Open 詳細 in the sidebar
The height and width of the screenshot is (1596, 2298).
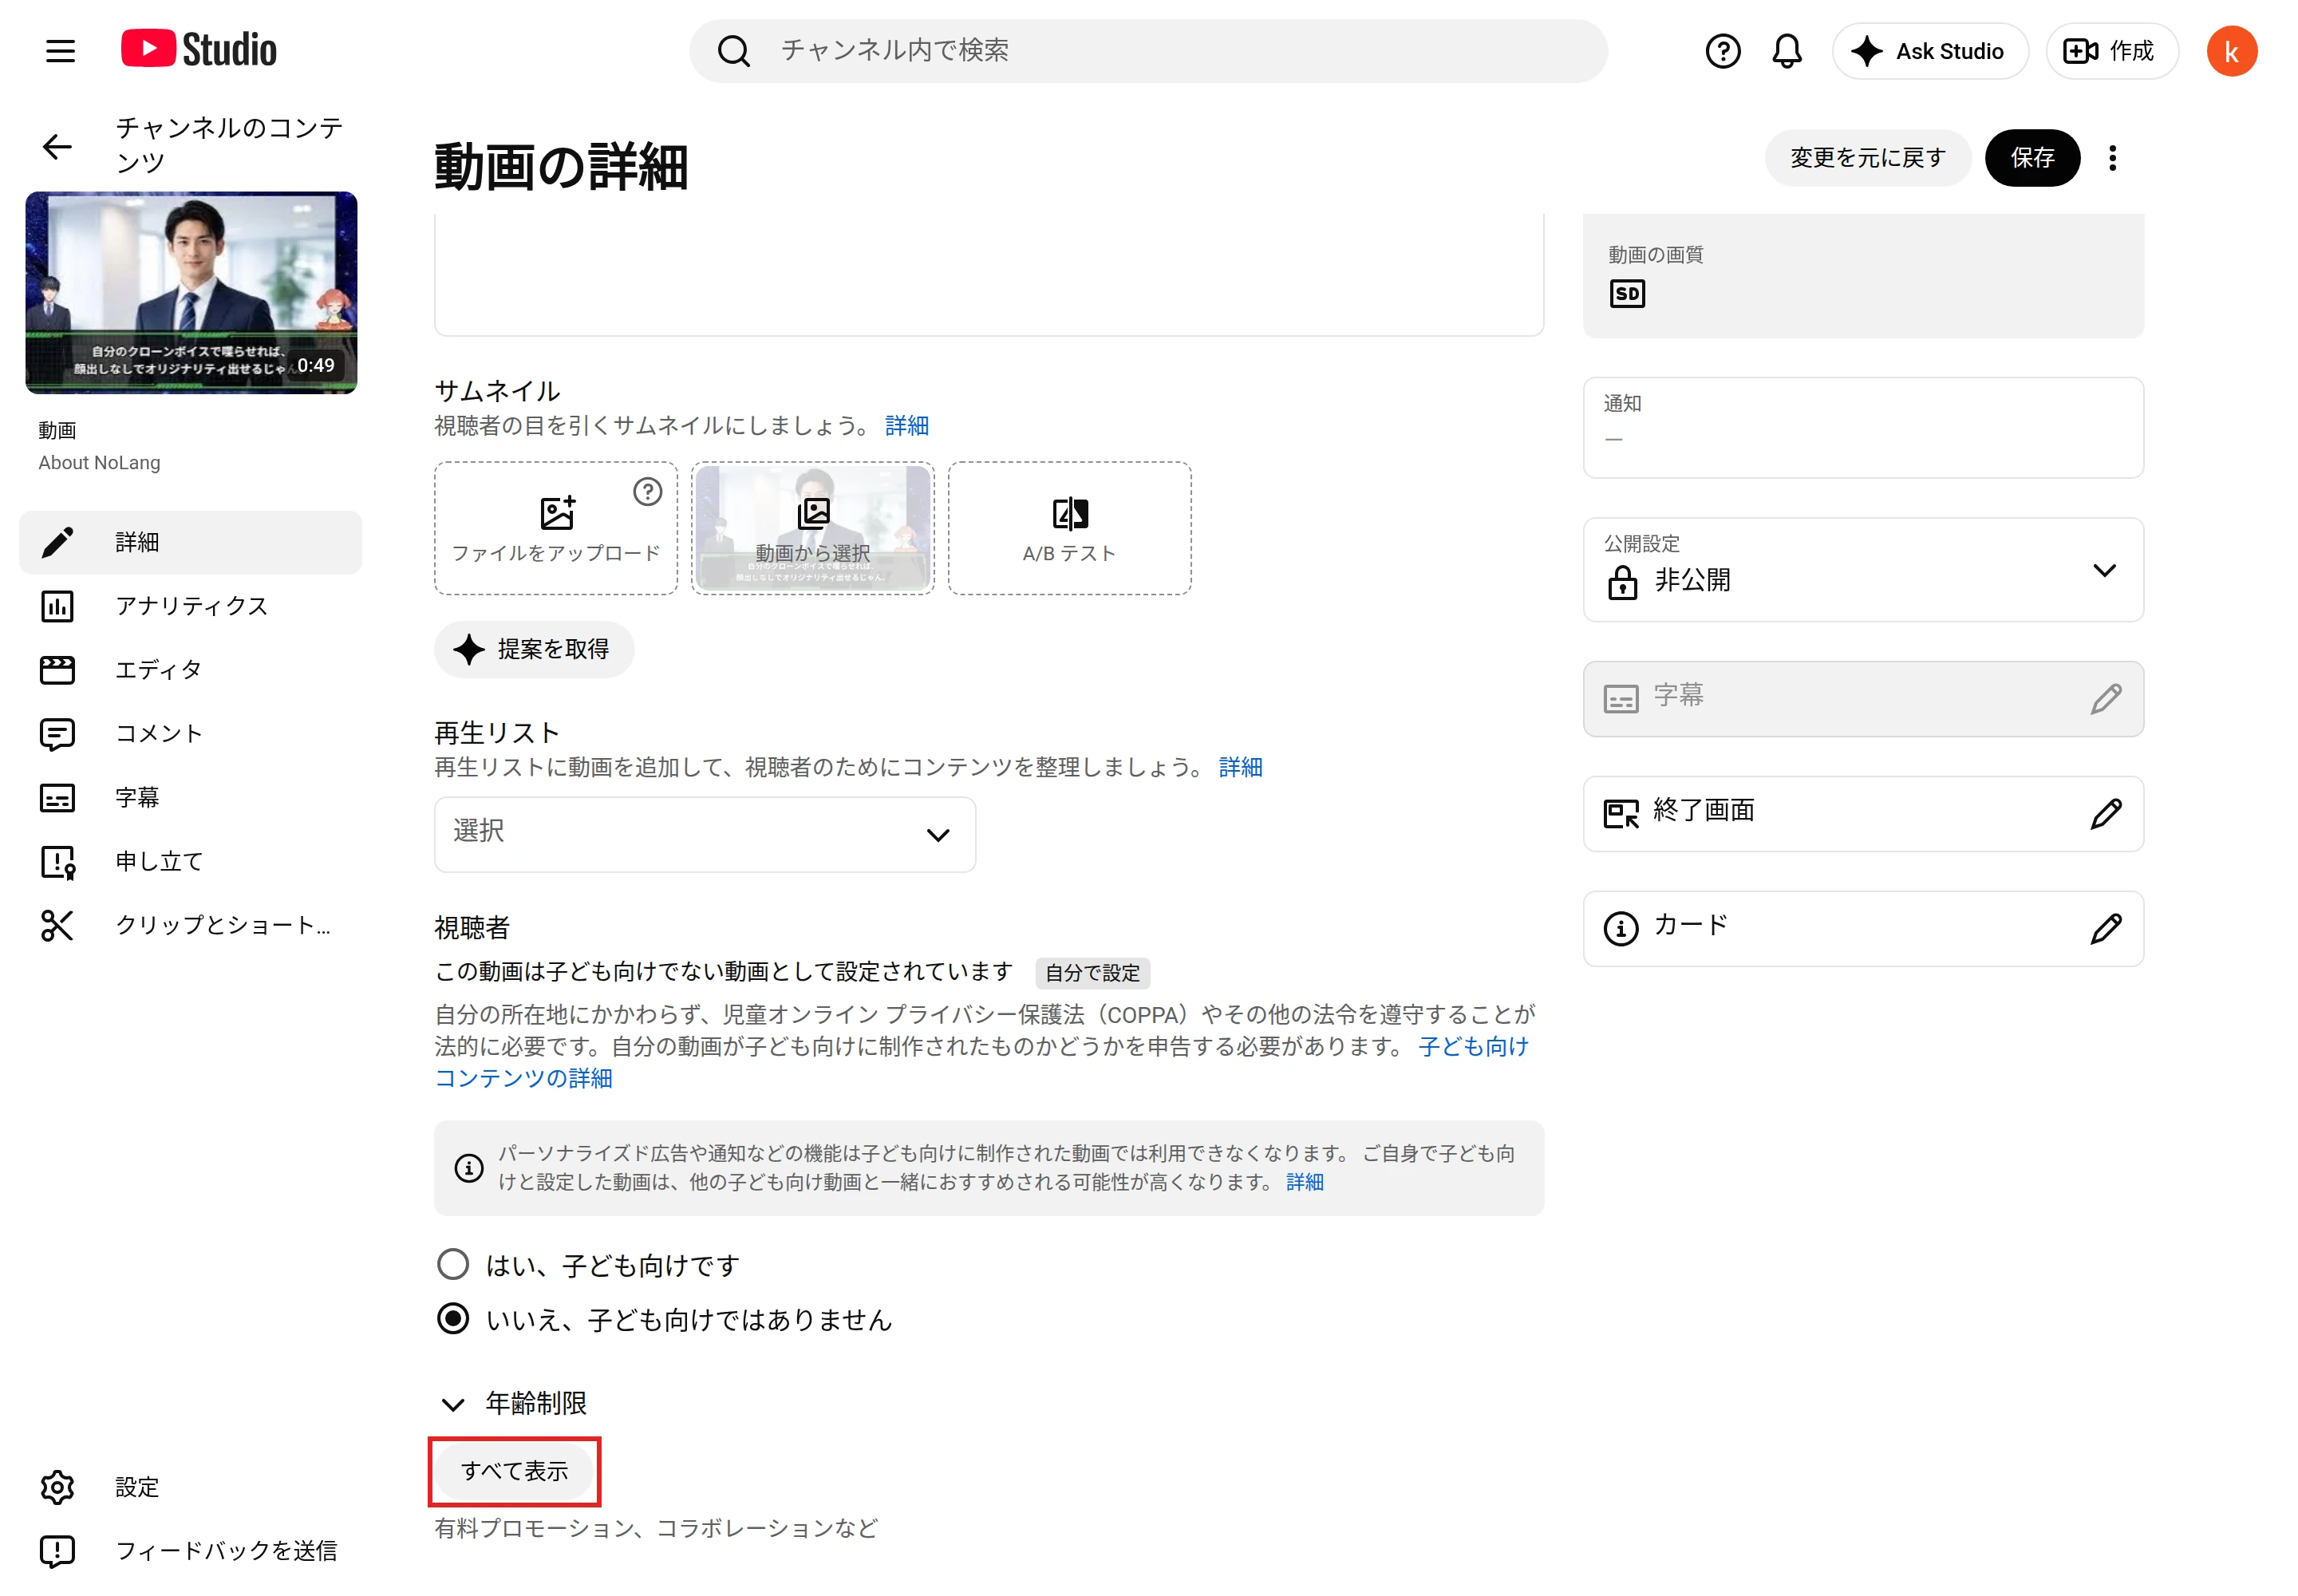(190, 542)
